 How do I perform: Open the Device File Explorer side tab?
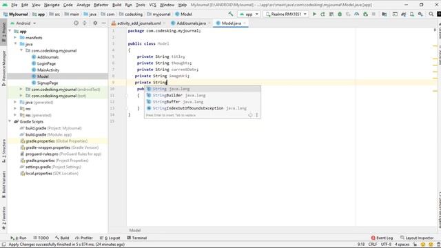(x=439, y=209)
